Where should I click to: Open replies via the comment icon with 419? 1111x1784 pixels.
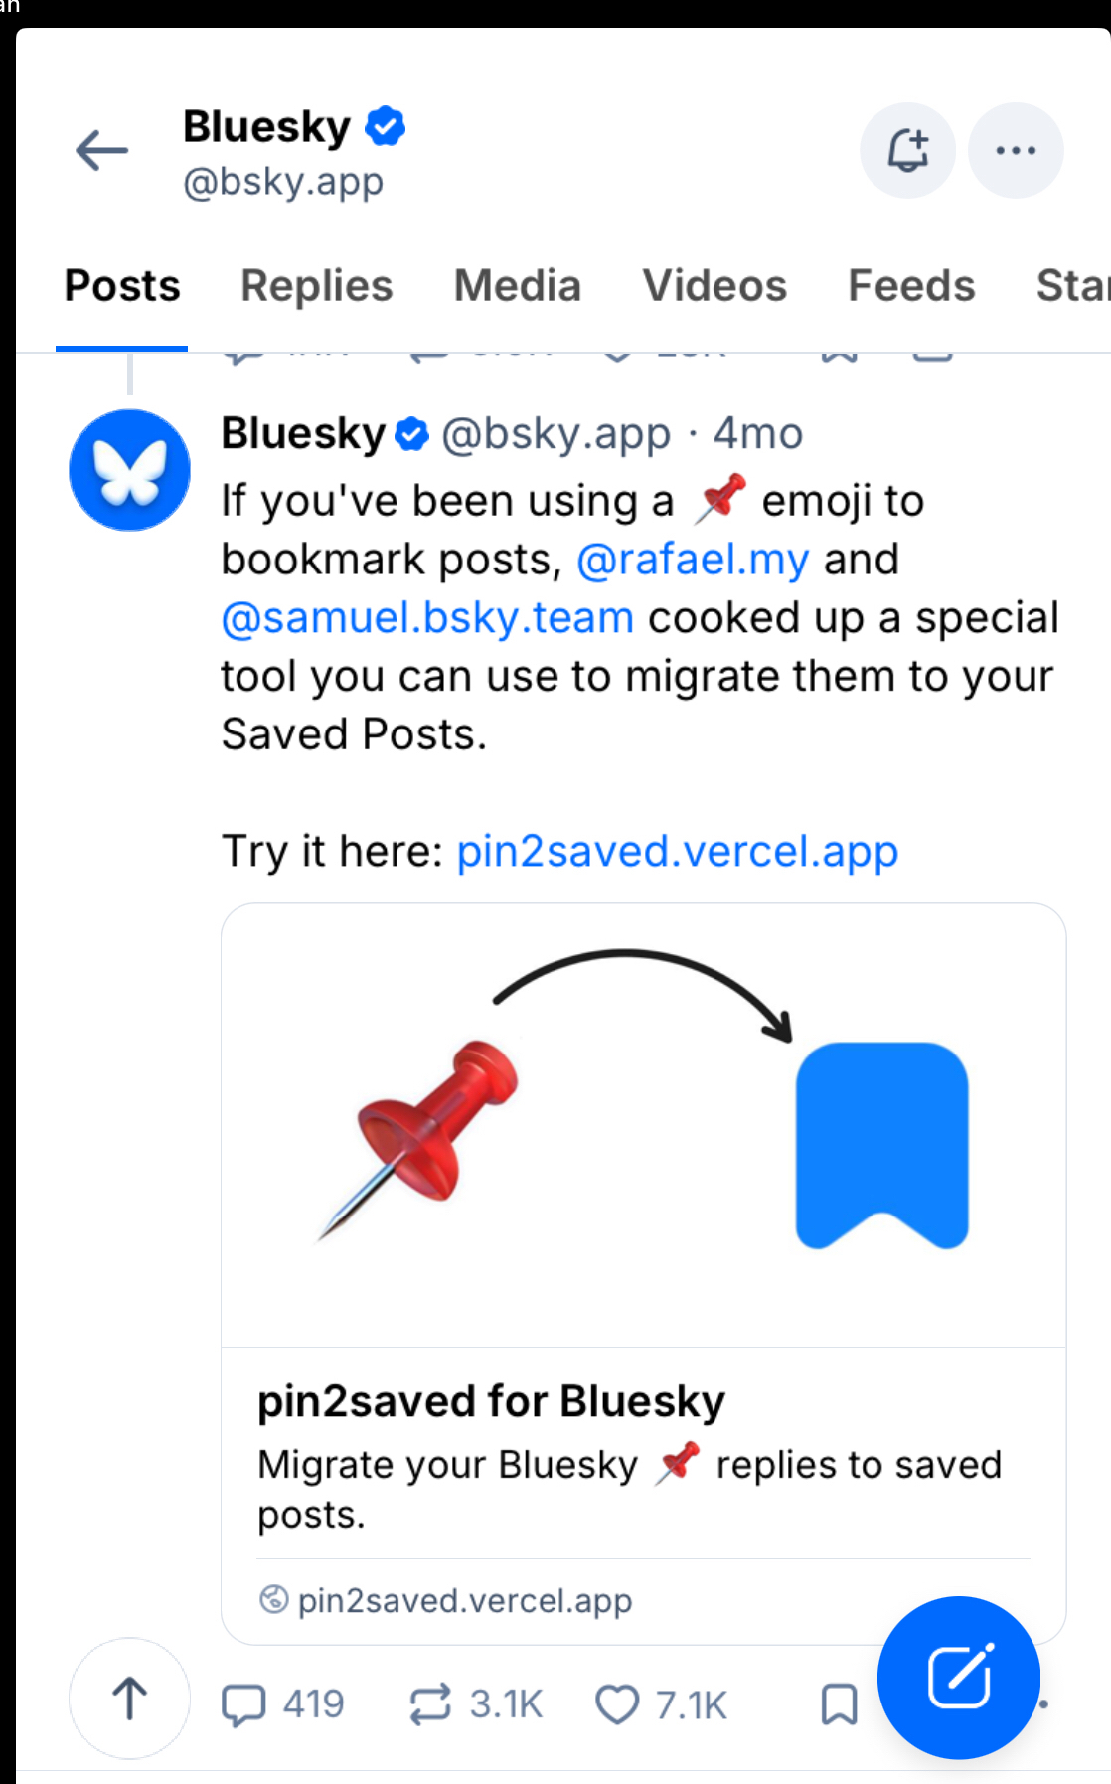tap(282, 1704)
